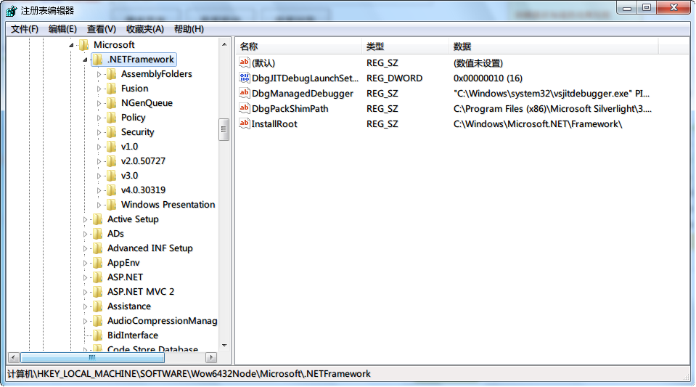Click the tree pane scroll down arrow

pos(224,345)
